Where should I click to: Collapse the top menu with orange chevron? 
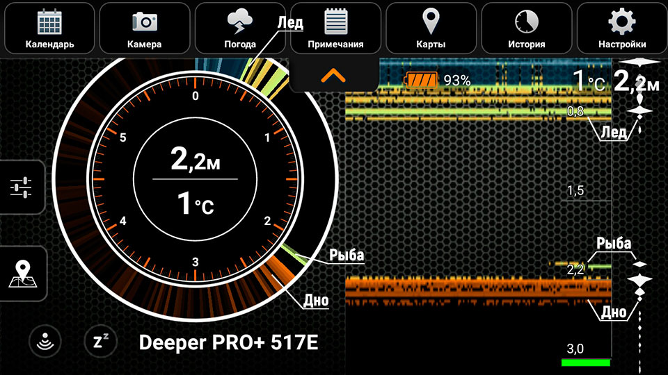click(x=333, y=76)
